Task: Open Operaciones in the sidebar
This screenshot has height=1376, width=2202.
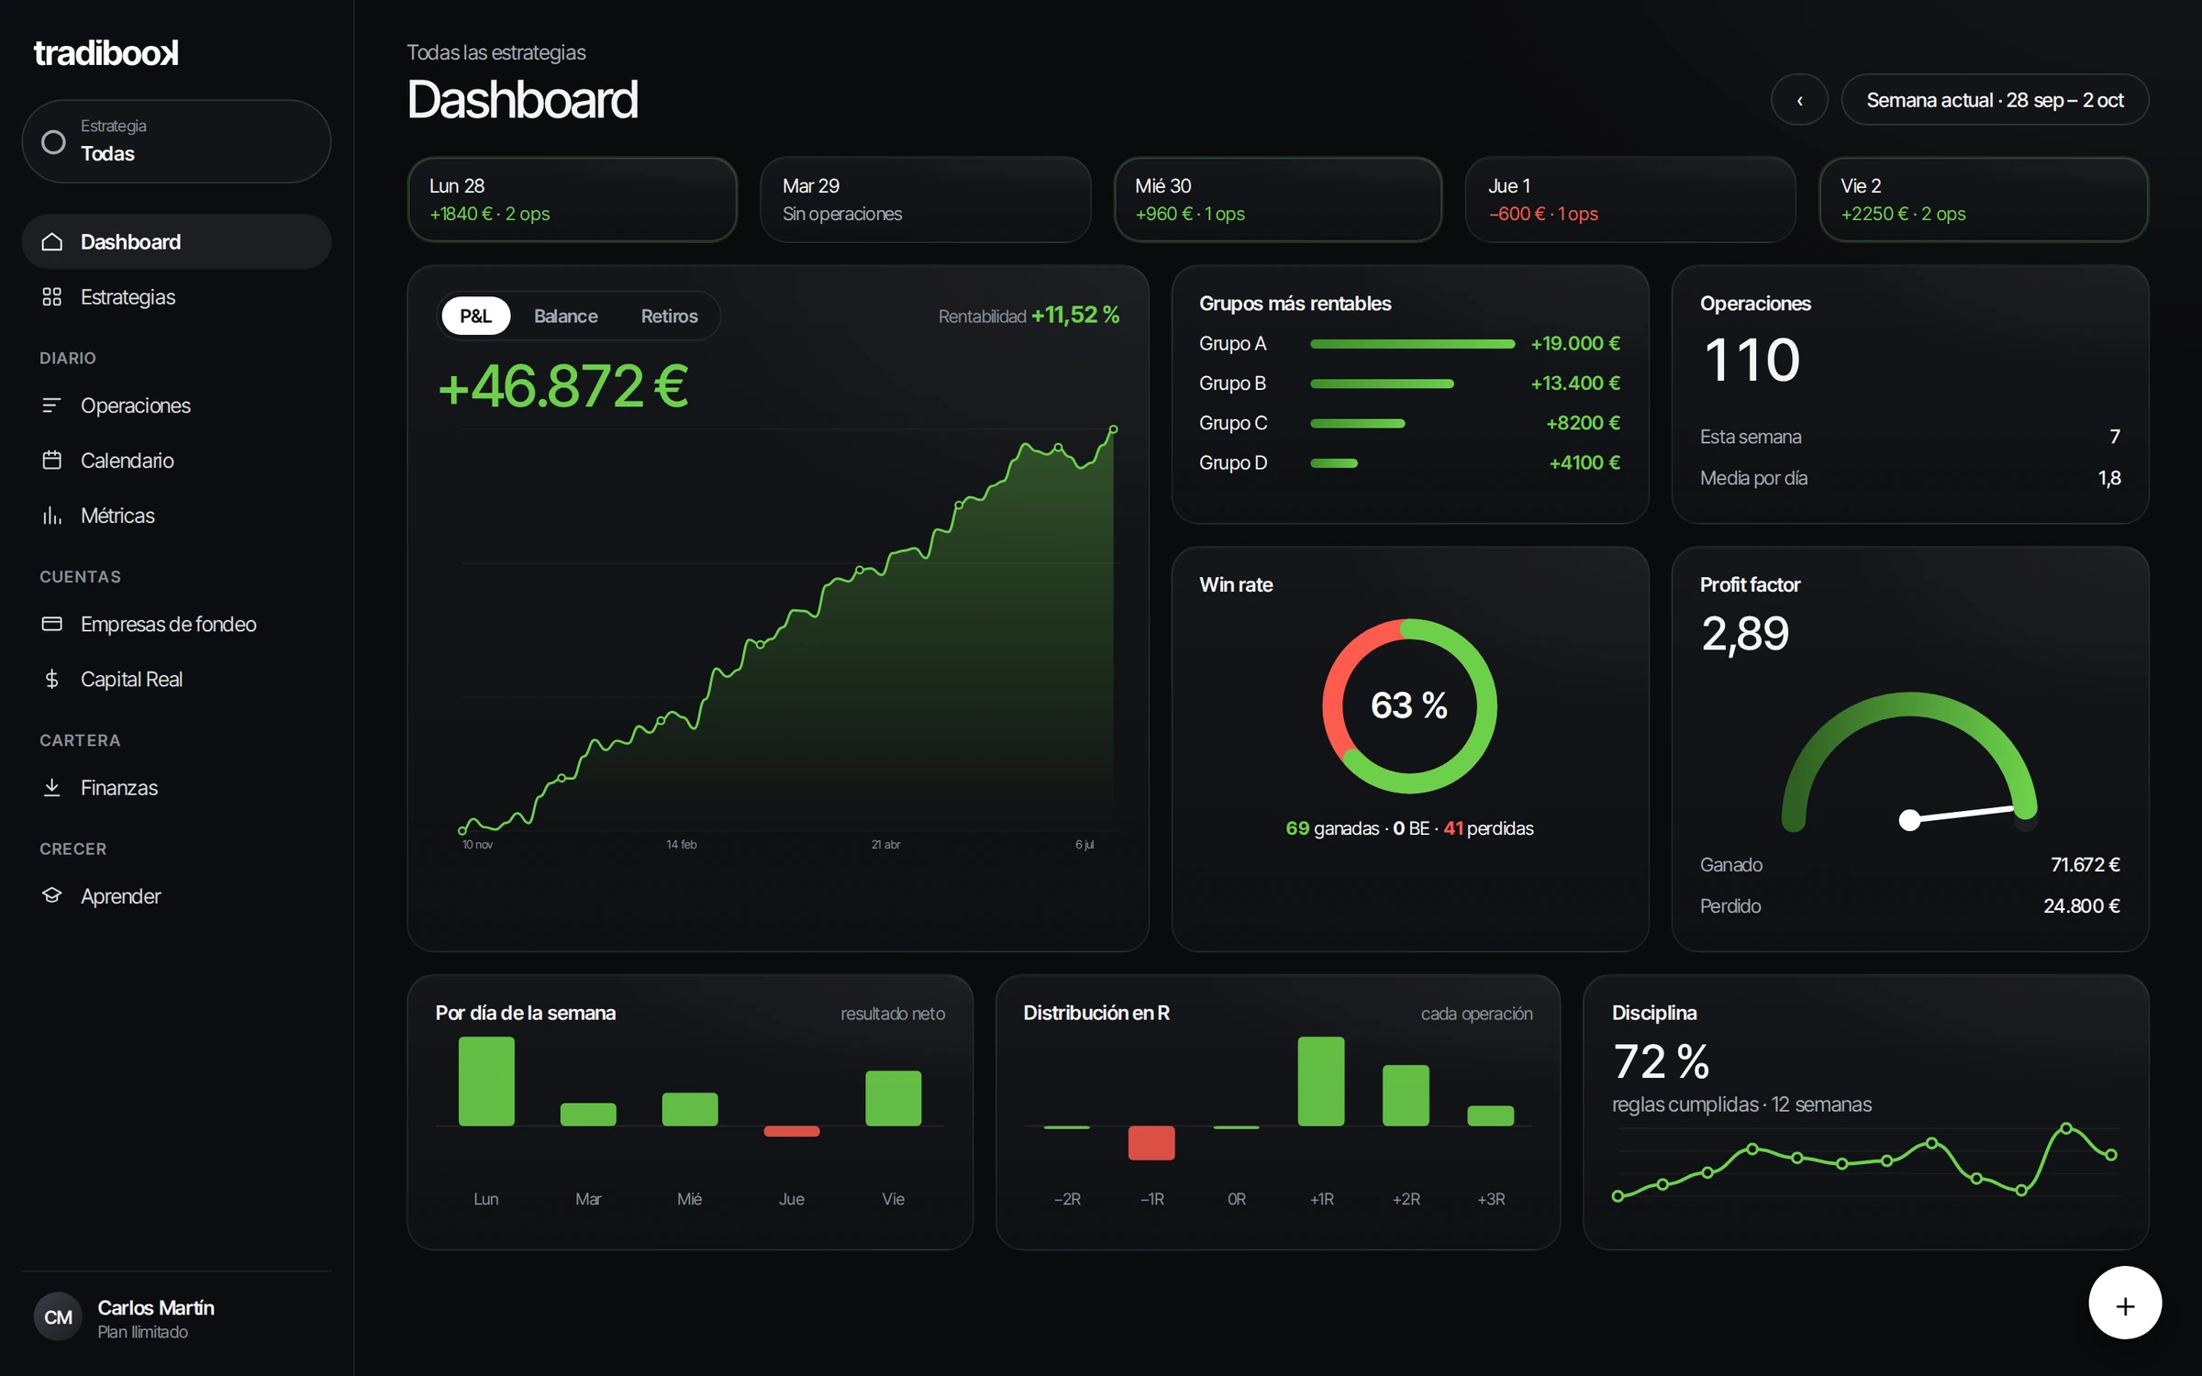Action: click(176, 405)
